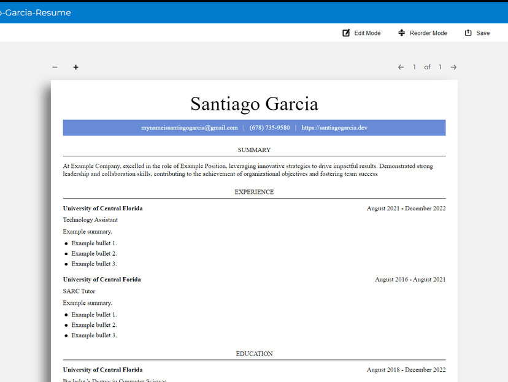The height and width of the screenshot is (382, 508).
Task: Open the https://santiagogarcia.dev website link
Action: 334,128
